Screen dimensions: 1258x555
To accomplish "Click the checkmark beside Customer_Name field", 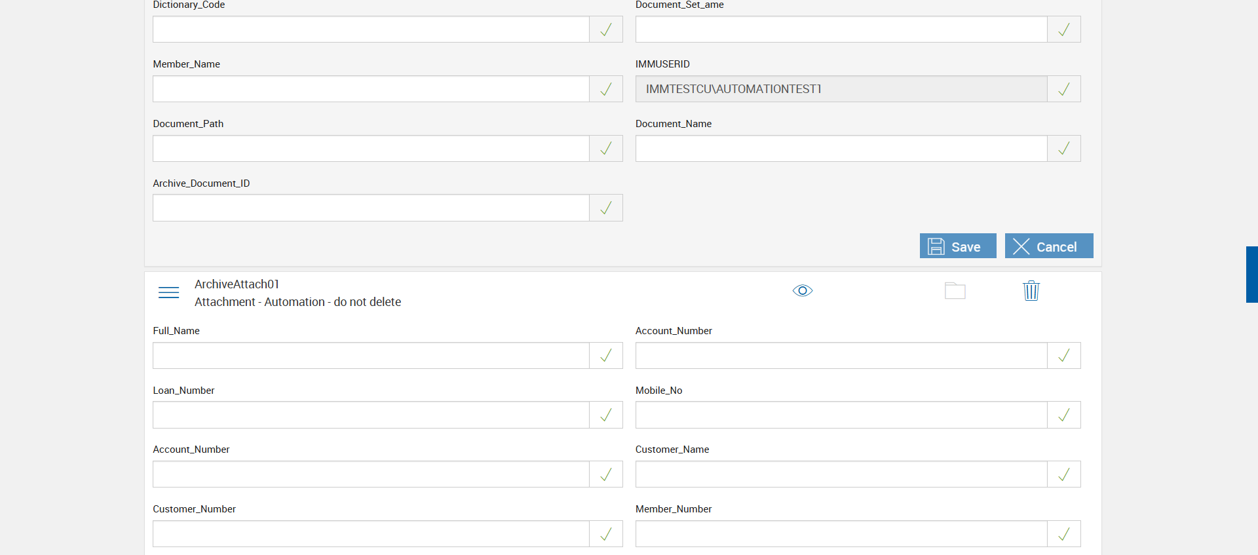I will [1063, 474].
